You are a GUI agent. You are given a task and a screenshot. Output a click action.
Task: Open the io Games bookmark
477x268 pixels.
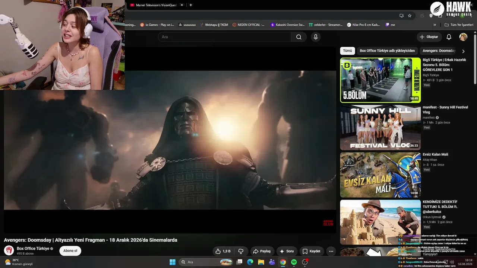tap(157, 25)
